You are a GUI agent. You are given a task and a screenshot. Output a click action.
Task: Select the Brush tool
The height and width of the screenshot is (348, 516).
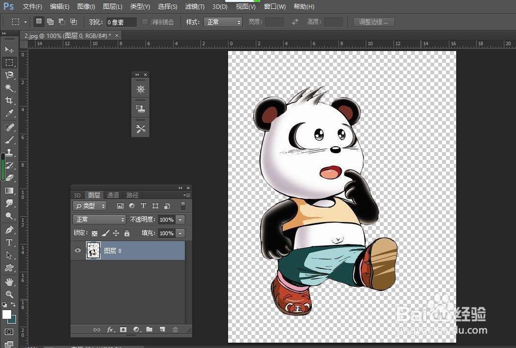tap(9, 140)
